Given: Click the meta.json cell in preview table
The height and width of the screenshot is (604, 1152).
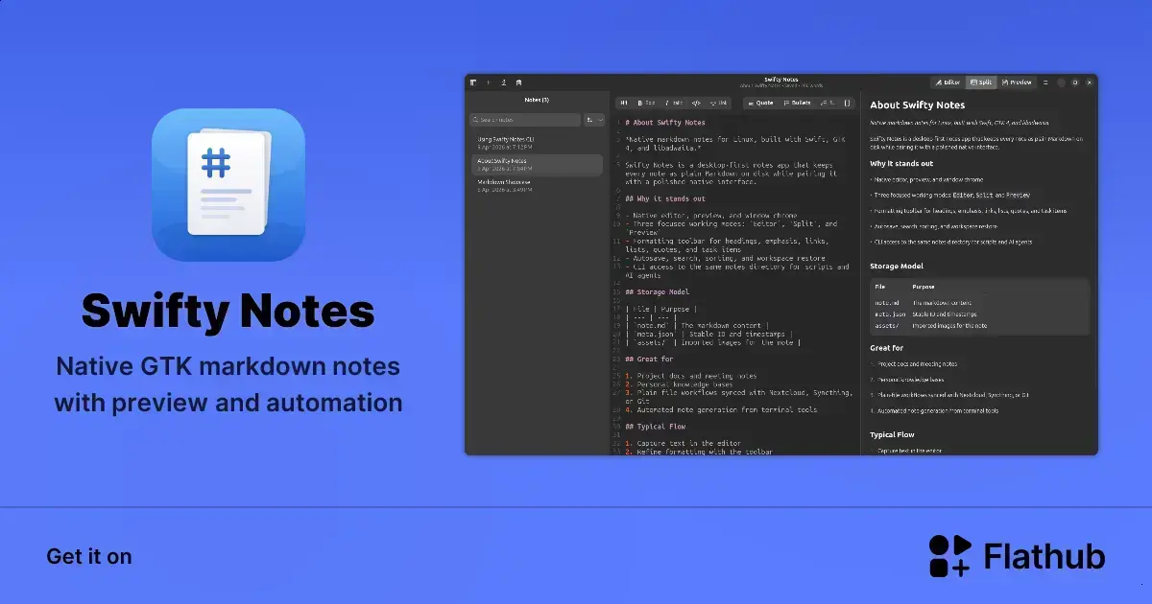Looking at the screenshot, I should pos(888,314).
